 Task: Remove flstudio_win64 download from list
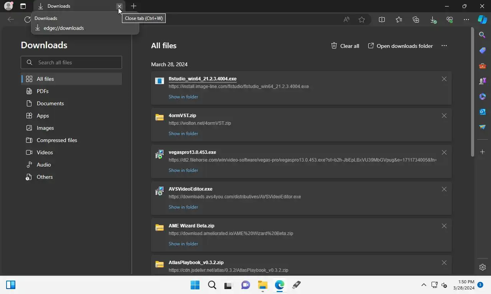click(x=444, y=79)
